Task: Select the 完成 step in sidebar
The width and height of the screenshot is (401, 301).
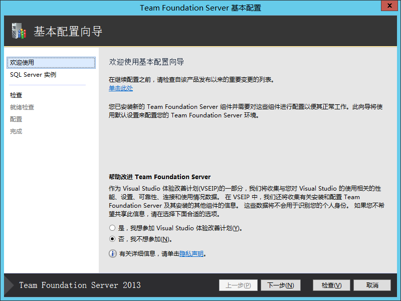Action: pyautogui.click(x=16, y=131)
